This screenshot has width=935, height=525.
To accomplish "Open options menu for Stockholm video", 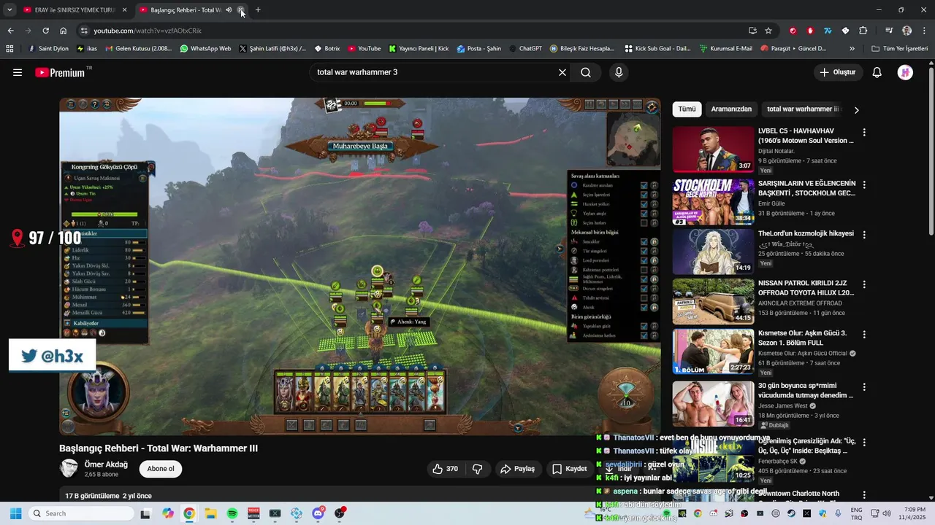I will (864, 184).
